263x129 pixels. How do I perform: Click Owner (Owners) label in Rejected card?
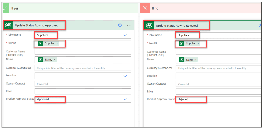[x=156, y=84]
